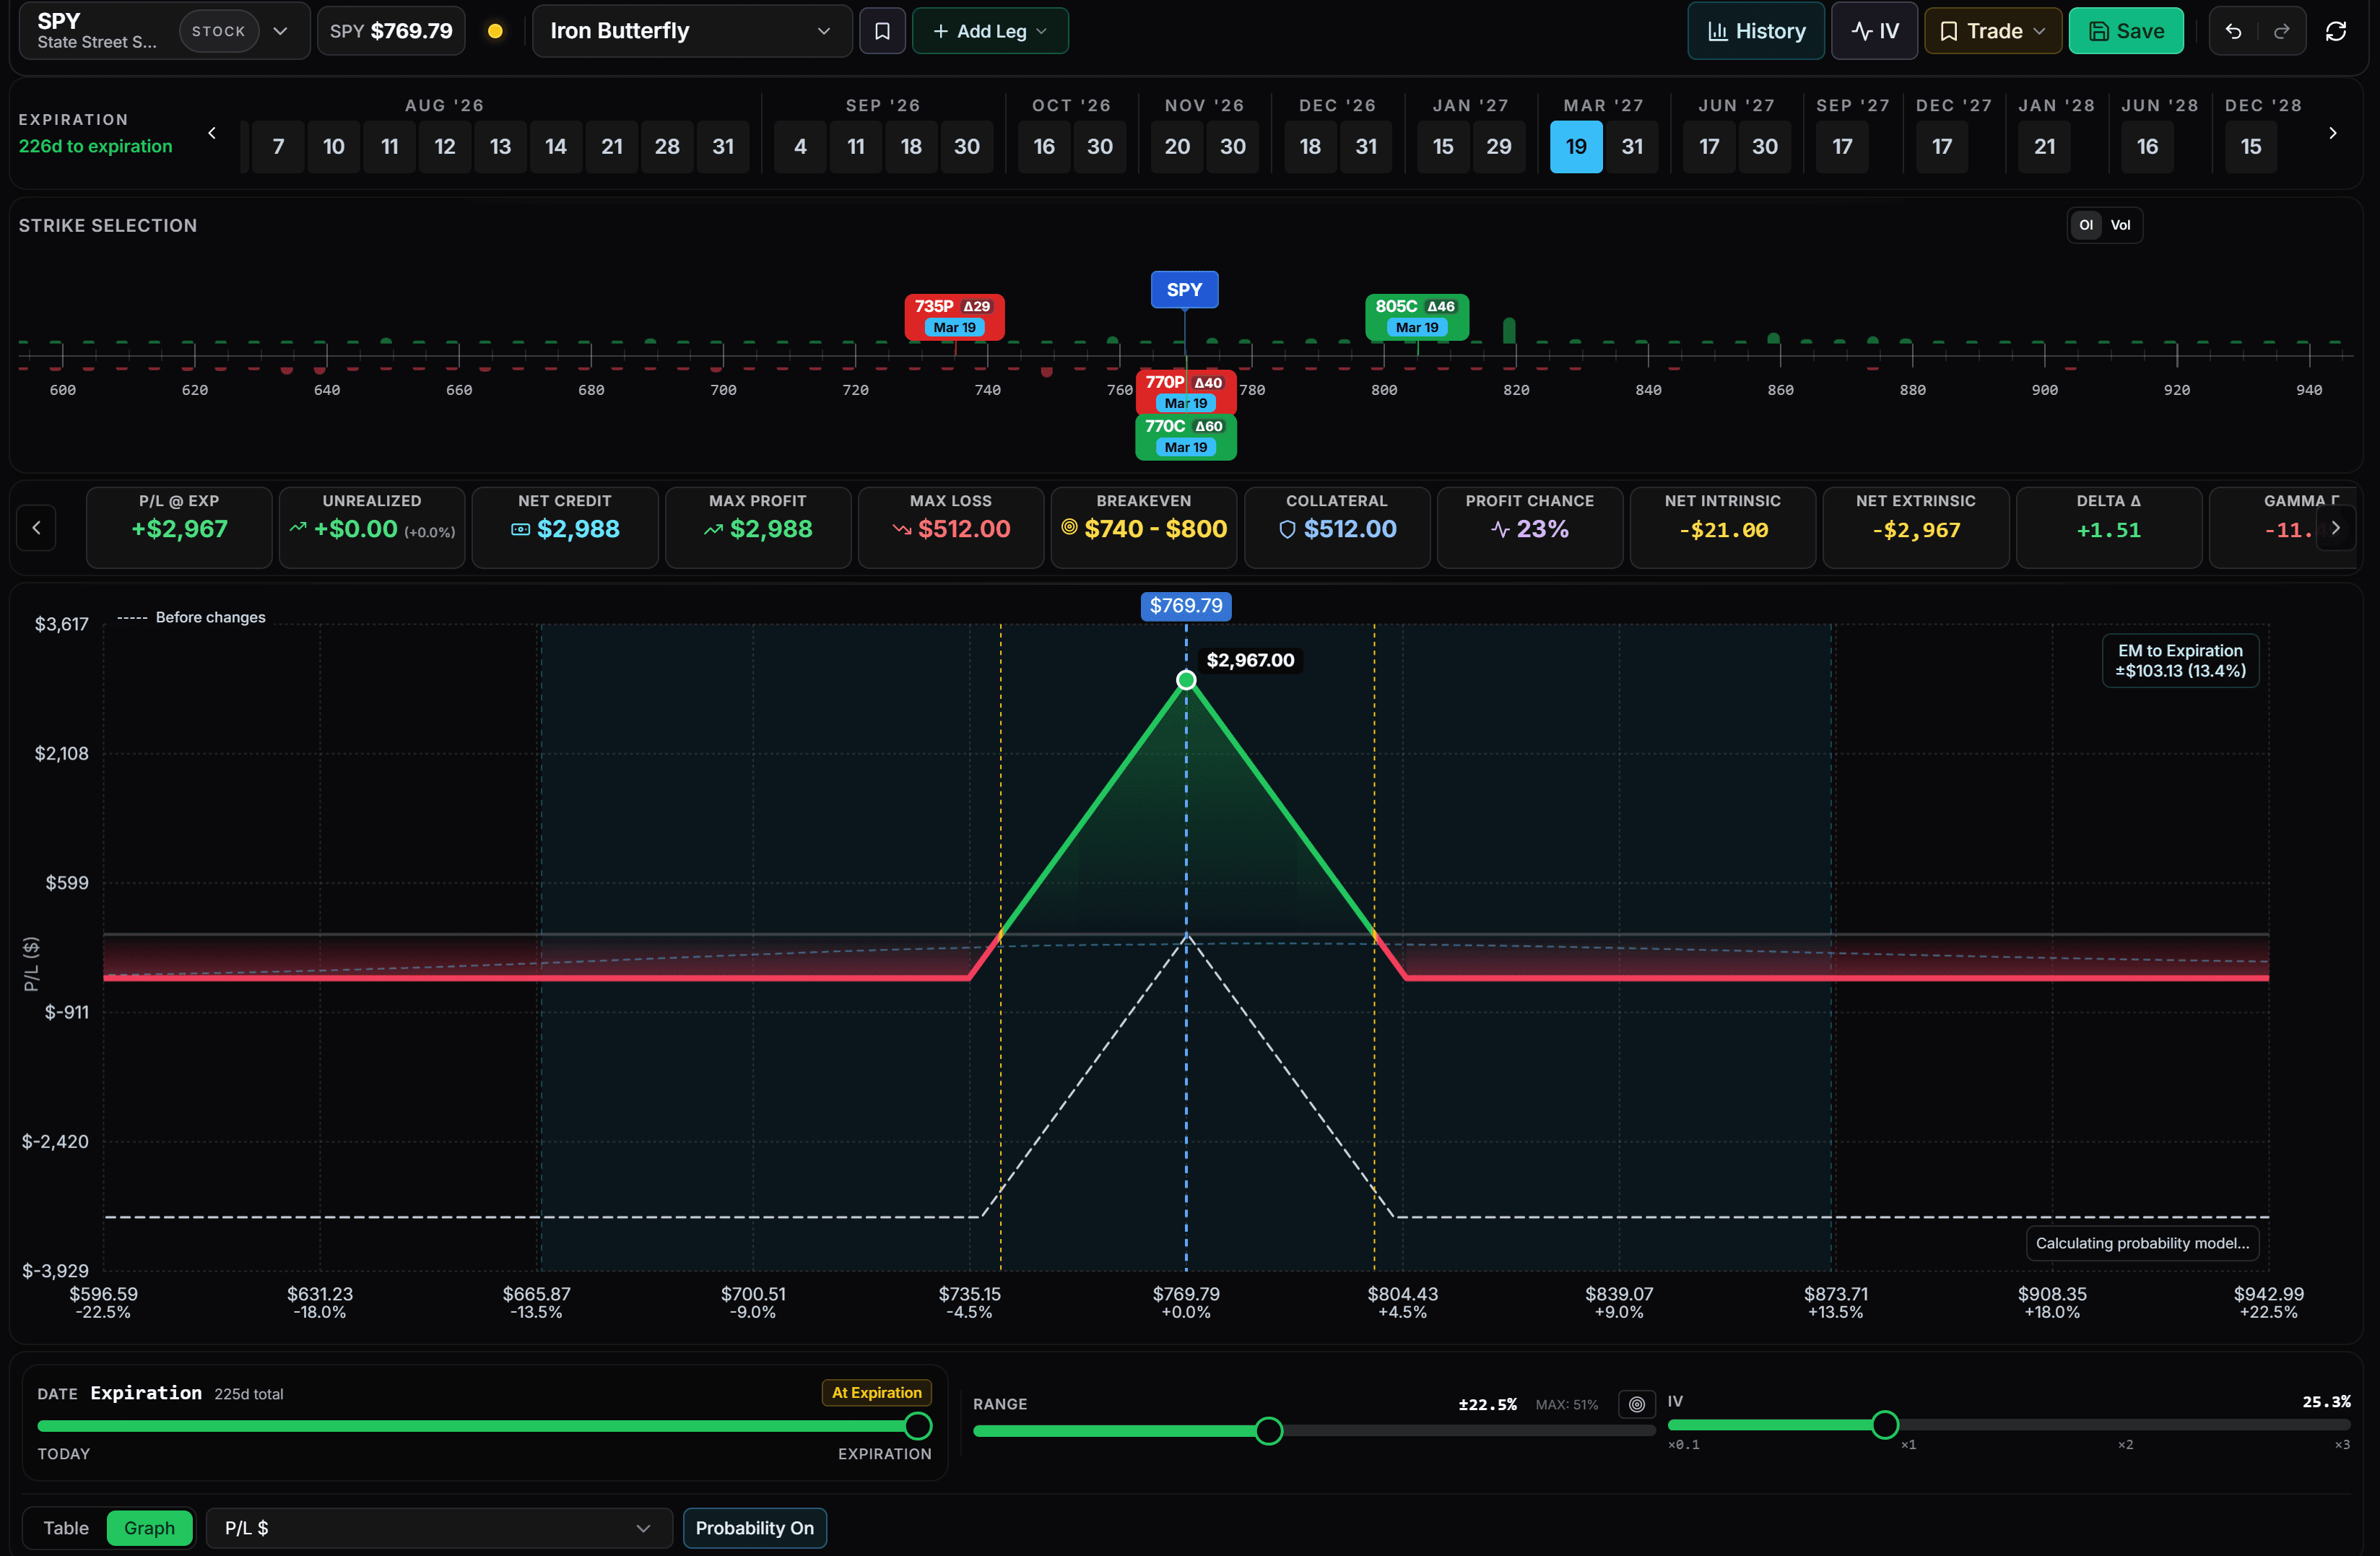
Task: Click the yellow market status dot
Action: click(x=494, y=31)
